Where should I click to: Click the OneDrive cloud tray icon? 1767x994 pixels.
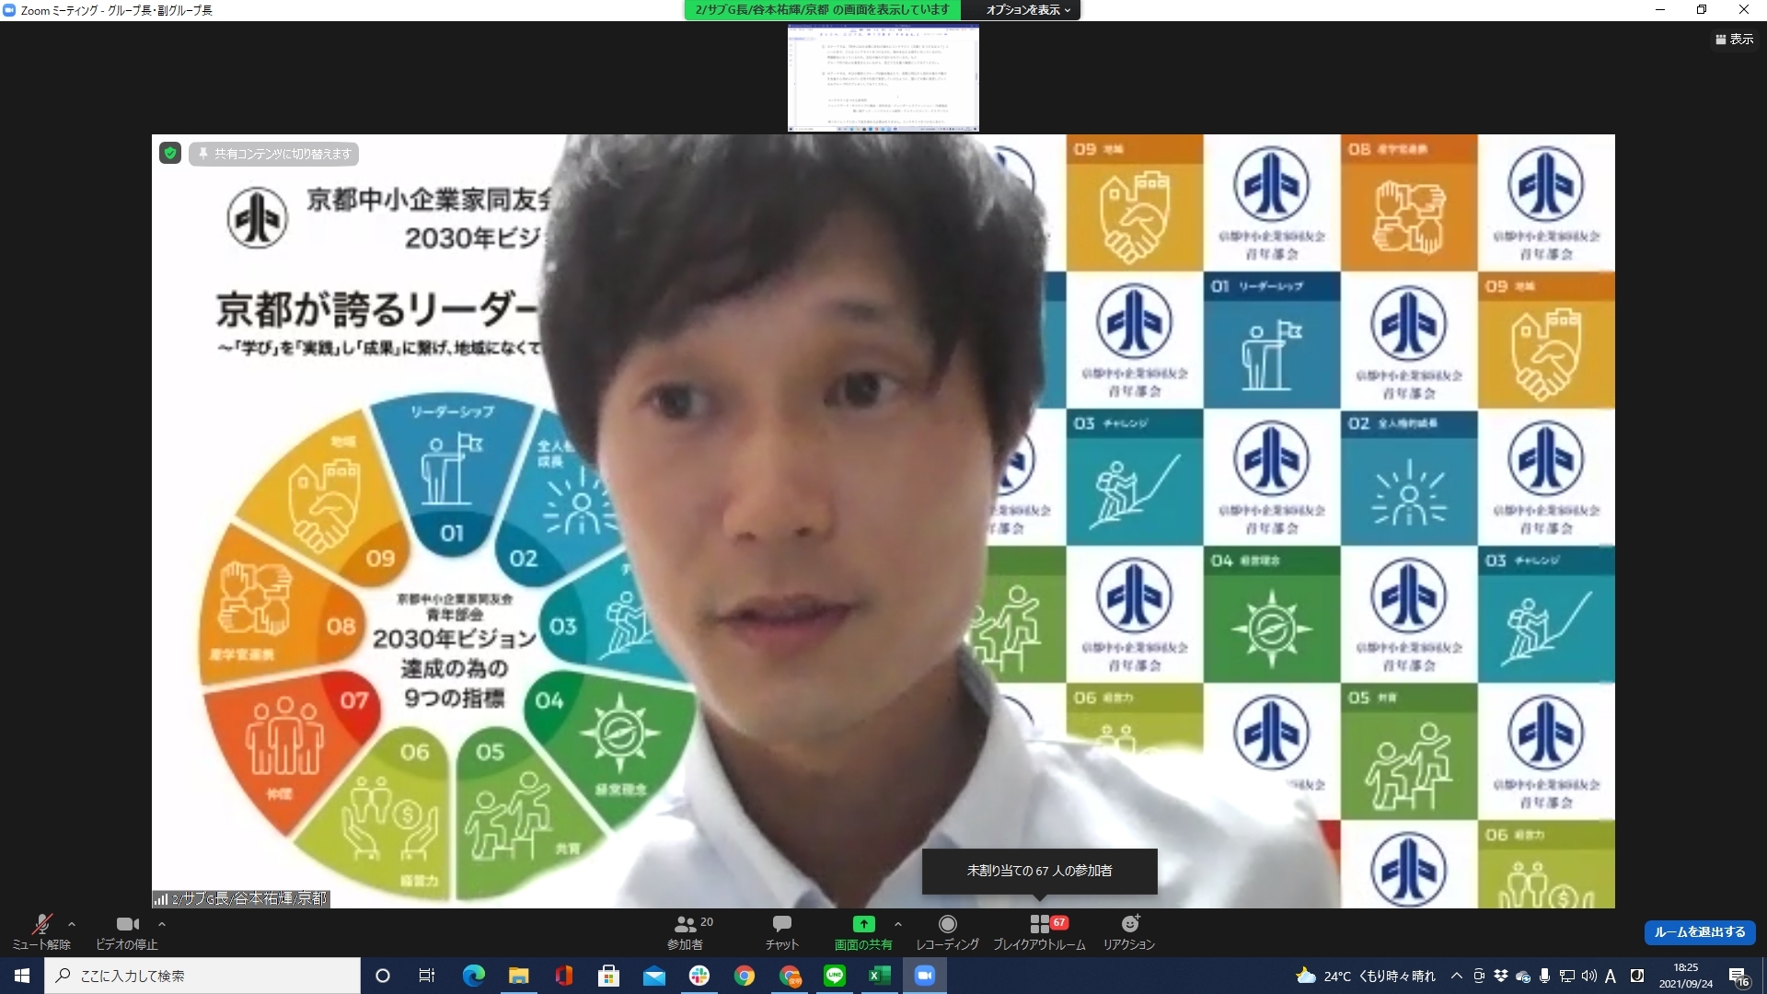tap(1523, 976)
